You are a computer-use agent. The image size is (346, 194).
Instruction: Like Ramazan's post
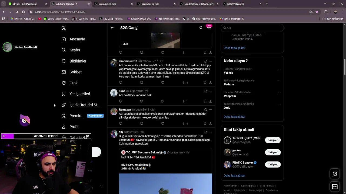(163, 124)
